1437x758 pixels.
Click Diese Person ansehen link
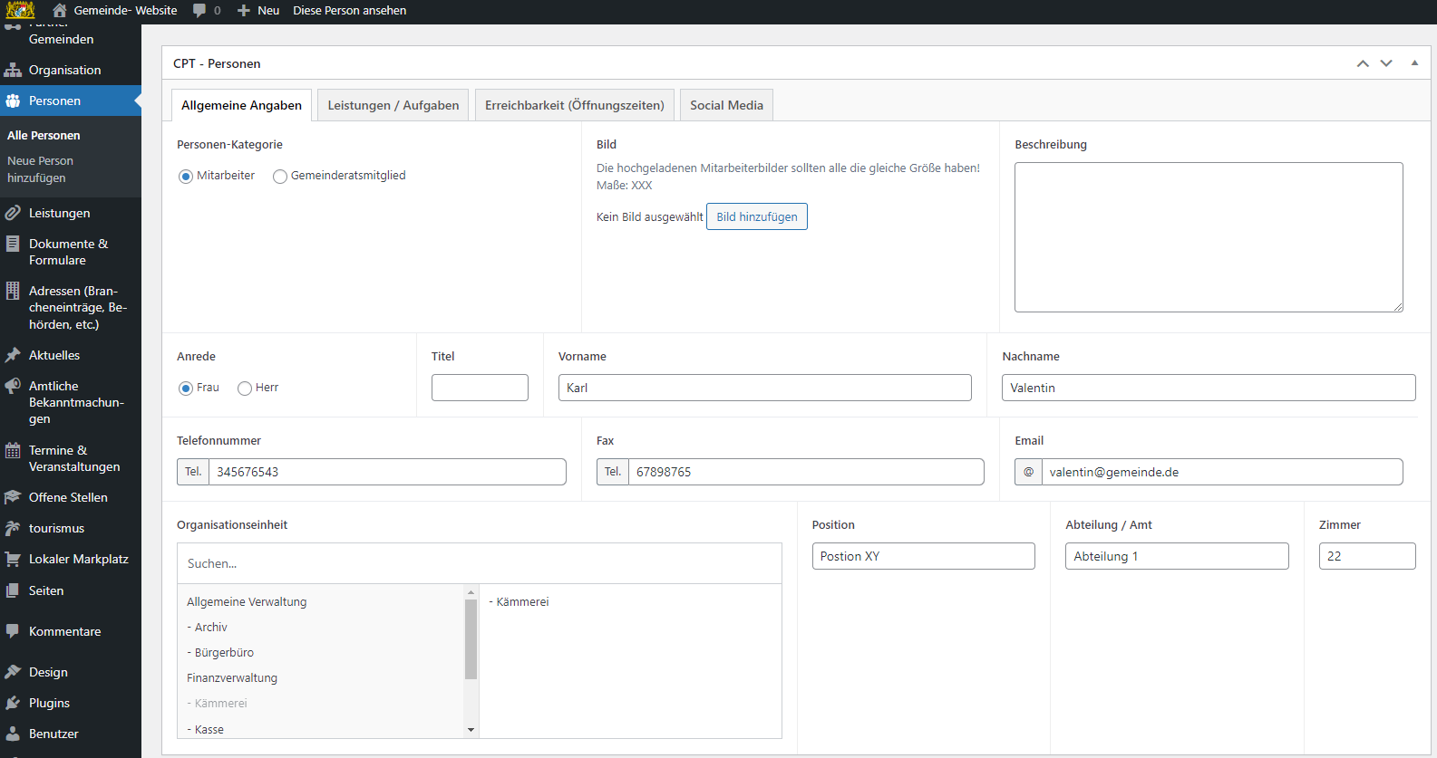349,11
